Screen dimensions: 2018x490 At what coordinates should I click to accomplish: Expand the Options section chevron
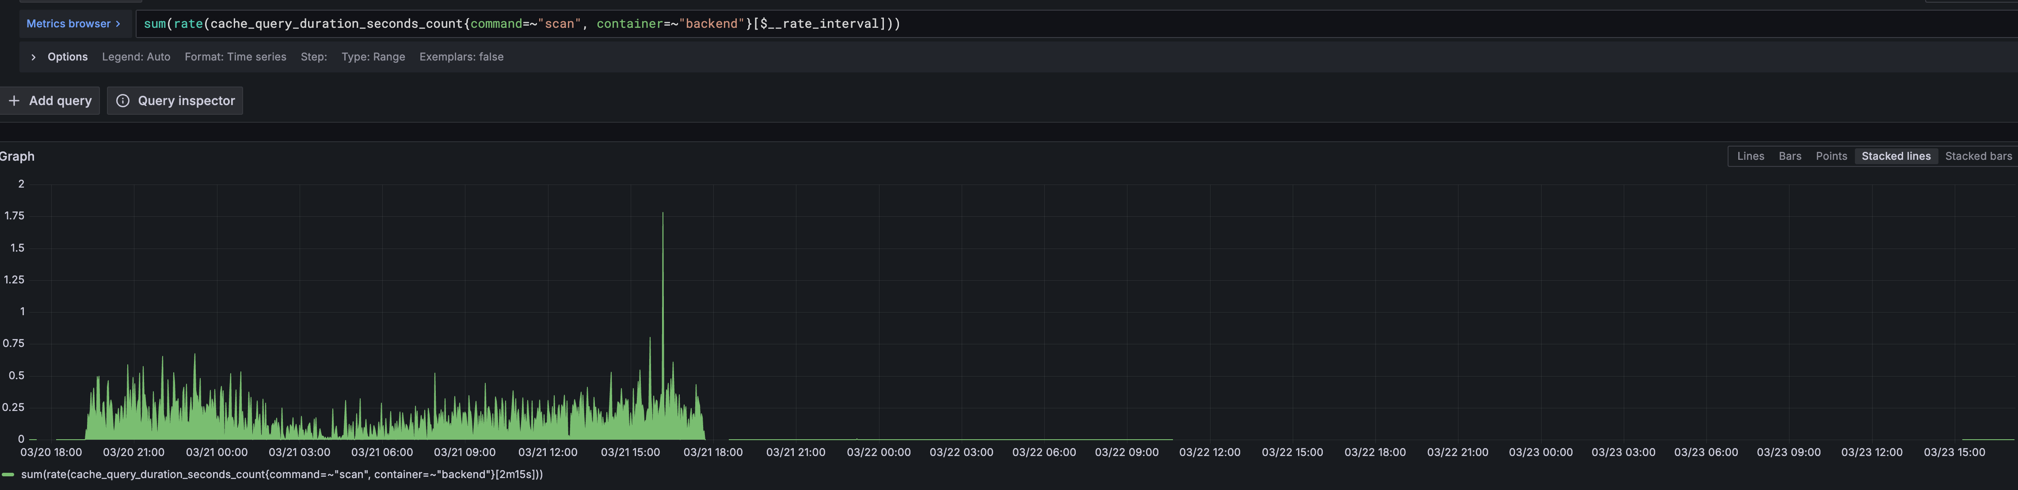tap(34, 57)
